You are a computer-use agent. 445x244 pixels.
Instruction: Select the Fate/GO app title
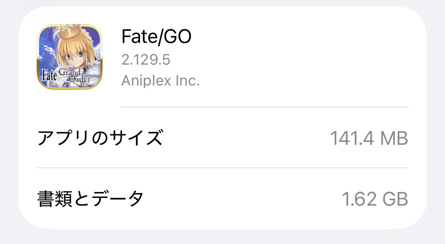(x=156, y=36)
